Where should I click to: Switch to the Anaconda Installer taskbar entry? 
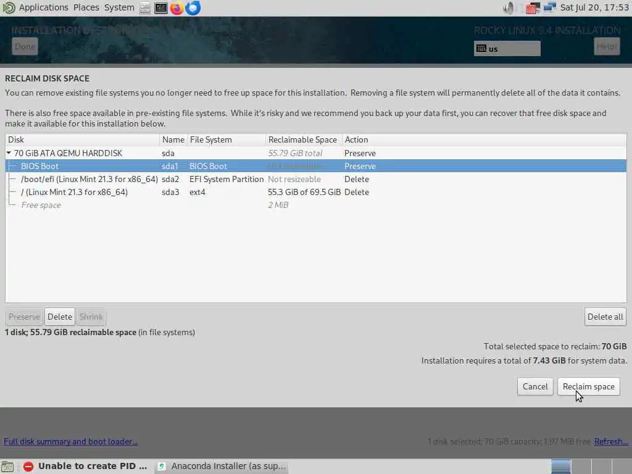click(x=222, y=467)
